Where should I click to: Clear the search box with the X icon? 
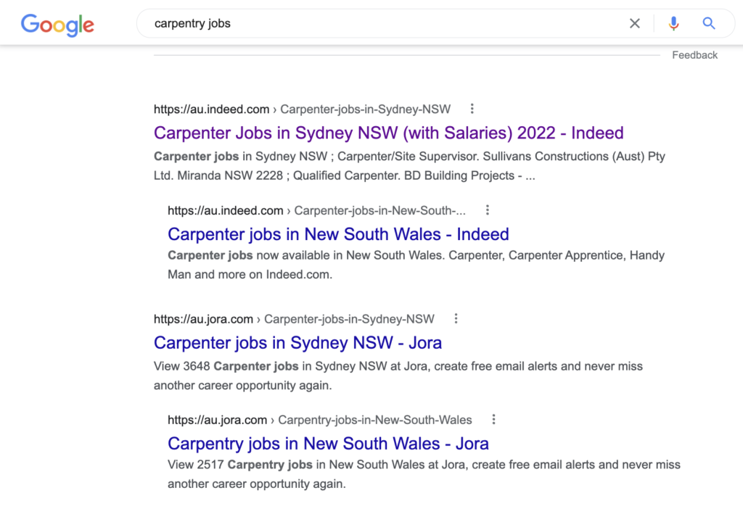pyautogui.click(x=634, y=23)
